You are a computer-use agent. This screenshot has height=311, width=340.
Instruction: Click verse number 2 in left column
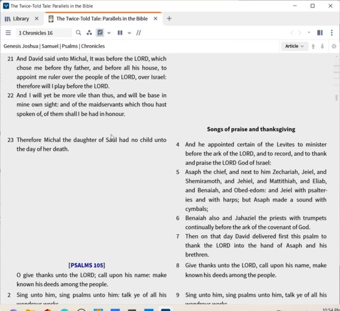pyautogui.click(x=9, y=295)
